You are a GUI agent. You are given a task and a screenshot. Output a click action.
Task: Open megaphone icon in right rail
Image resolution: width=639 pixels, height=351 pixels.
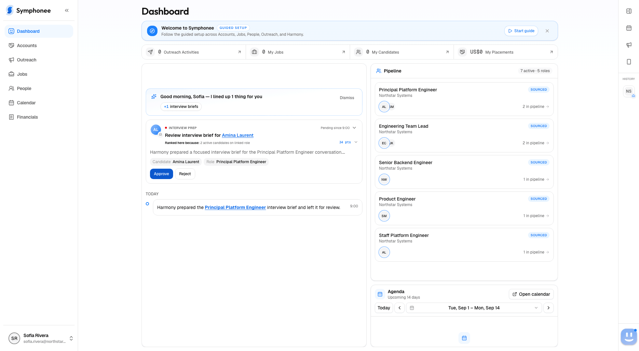click(629, 45)
